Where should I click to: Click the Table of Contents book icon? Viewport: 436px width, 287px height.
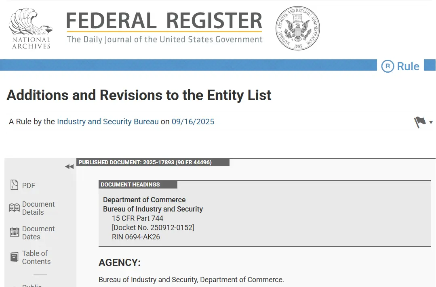(14, 257)
